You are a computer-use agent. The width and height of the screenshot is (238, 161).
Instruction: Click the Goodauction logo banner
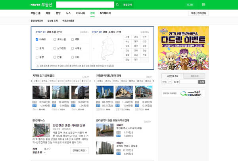pyautogui.click(x=191, y=93)
